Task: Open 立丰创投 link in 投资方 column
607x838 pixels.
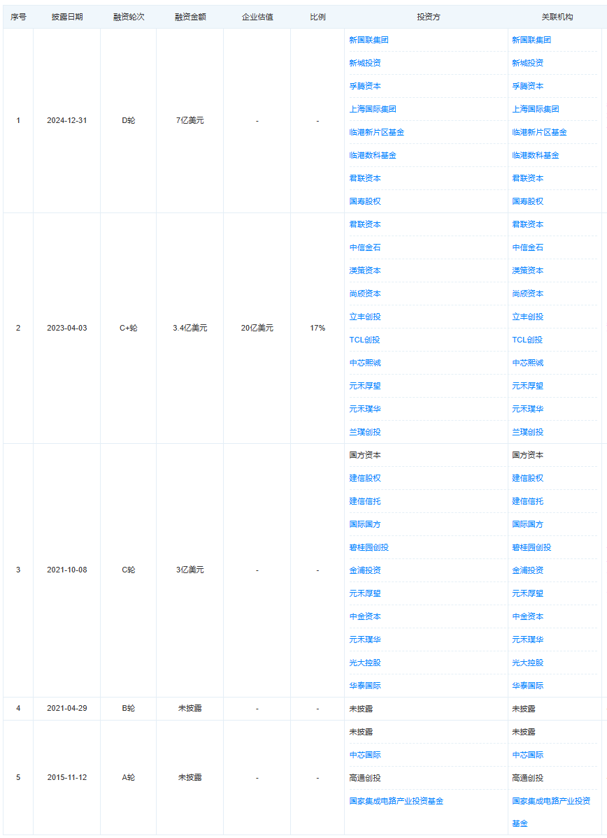Action: (365, 317)
